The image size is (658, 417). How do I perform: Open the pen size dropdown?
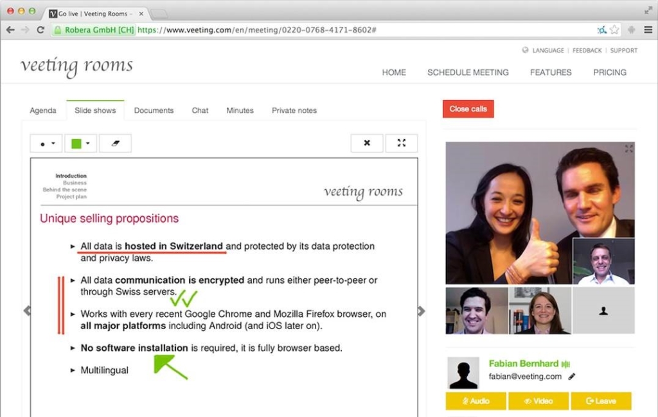pos(46,143)
